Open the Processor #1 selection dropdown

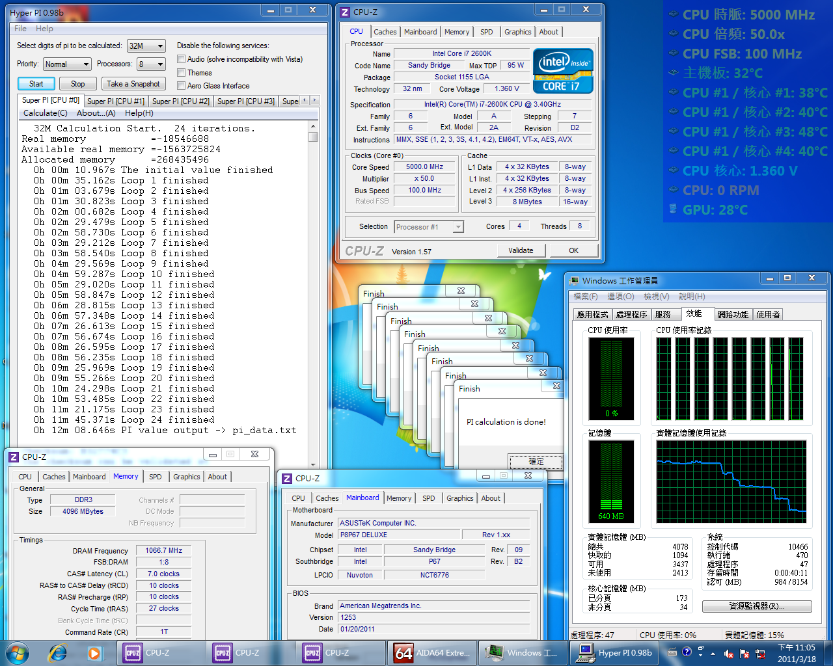429,227
